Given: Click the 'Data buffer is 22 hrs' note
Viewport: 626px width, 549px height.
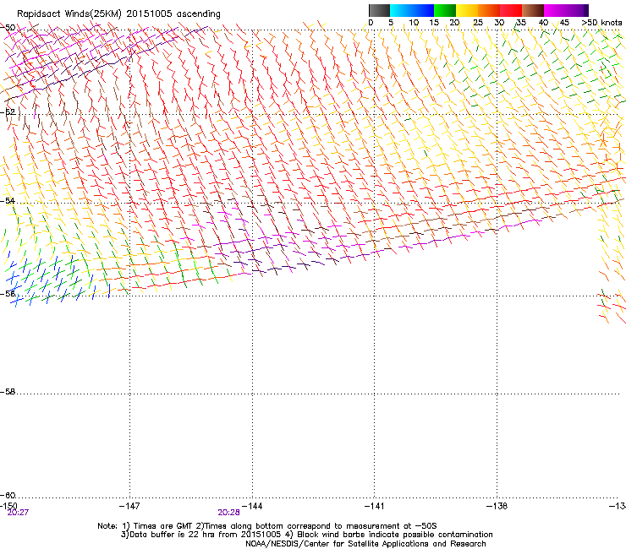Looking at the screenshot, I should (x=307, y=535).
